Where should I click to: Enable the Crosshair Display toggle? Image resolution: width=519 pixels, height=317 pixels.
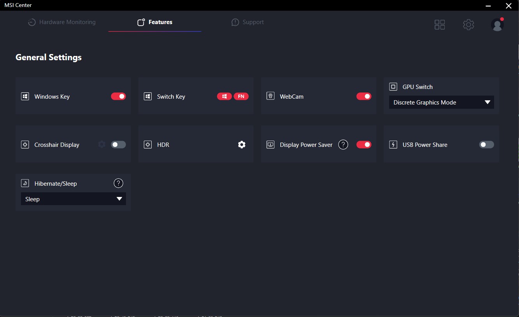(x=119, y=145)
